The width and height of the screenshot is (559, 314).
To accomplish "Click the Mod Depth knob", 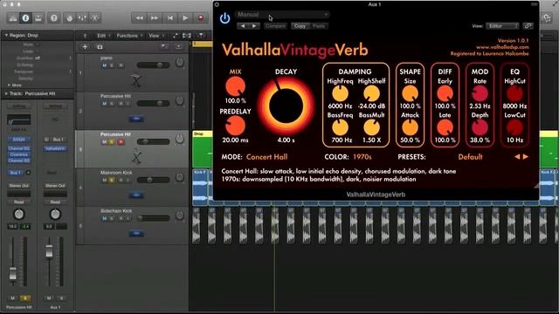I will point(480,127).
